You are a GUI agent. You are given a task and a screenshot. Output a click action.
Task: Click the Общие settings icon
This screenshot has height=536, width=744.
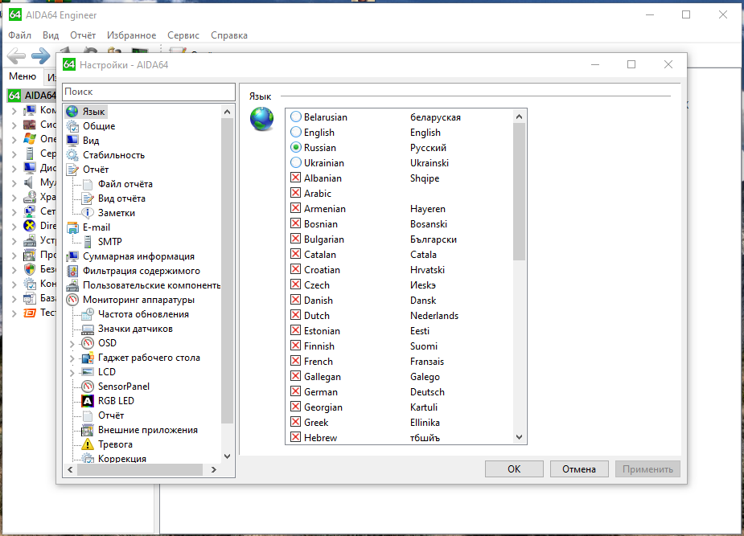click(x=72, y=126)
